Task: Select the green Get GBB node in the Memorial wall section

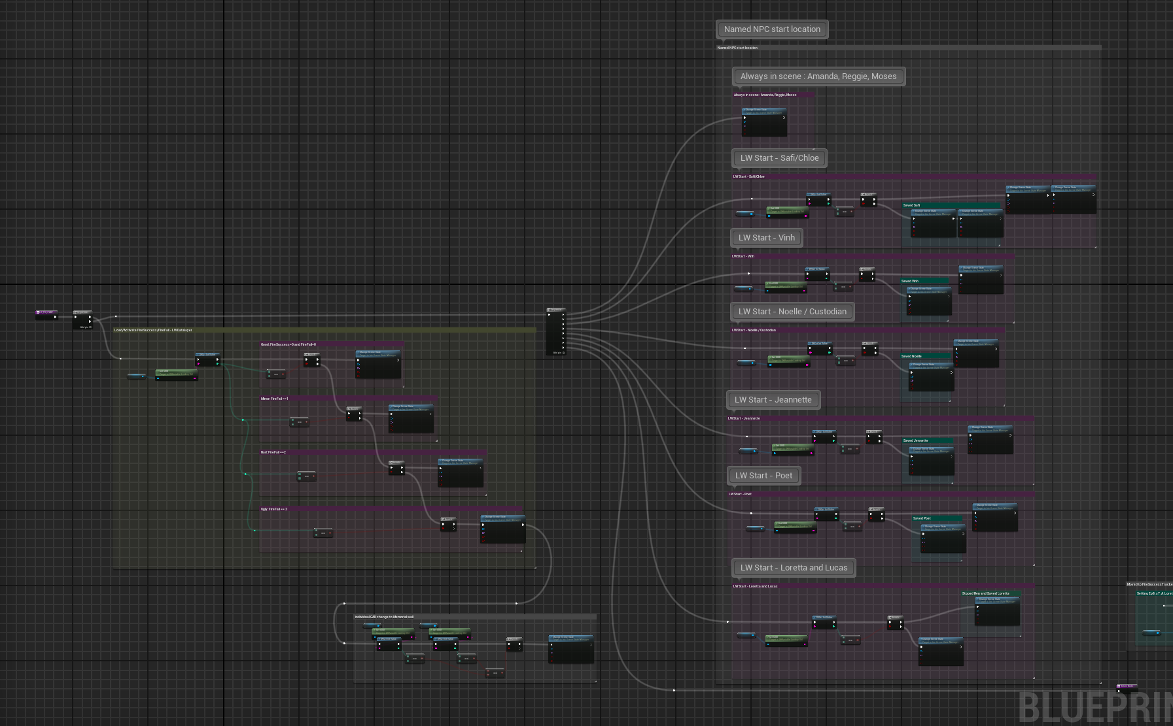Action: (394, 632)
